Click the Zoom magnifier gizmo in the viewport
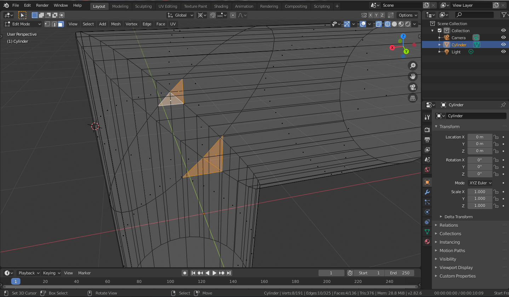Screen dimensions: 509x297 click(412, 66)
